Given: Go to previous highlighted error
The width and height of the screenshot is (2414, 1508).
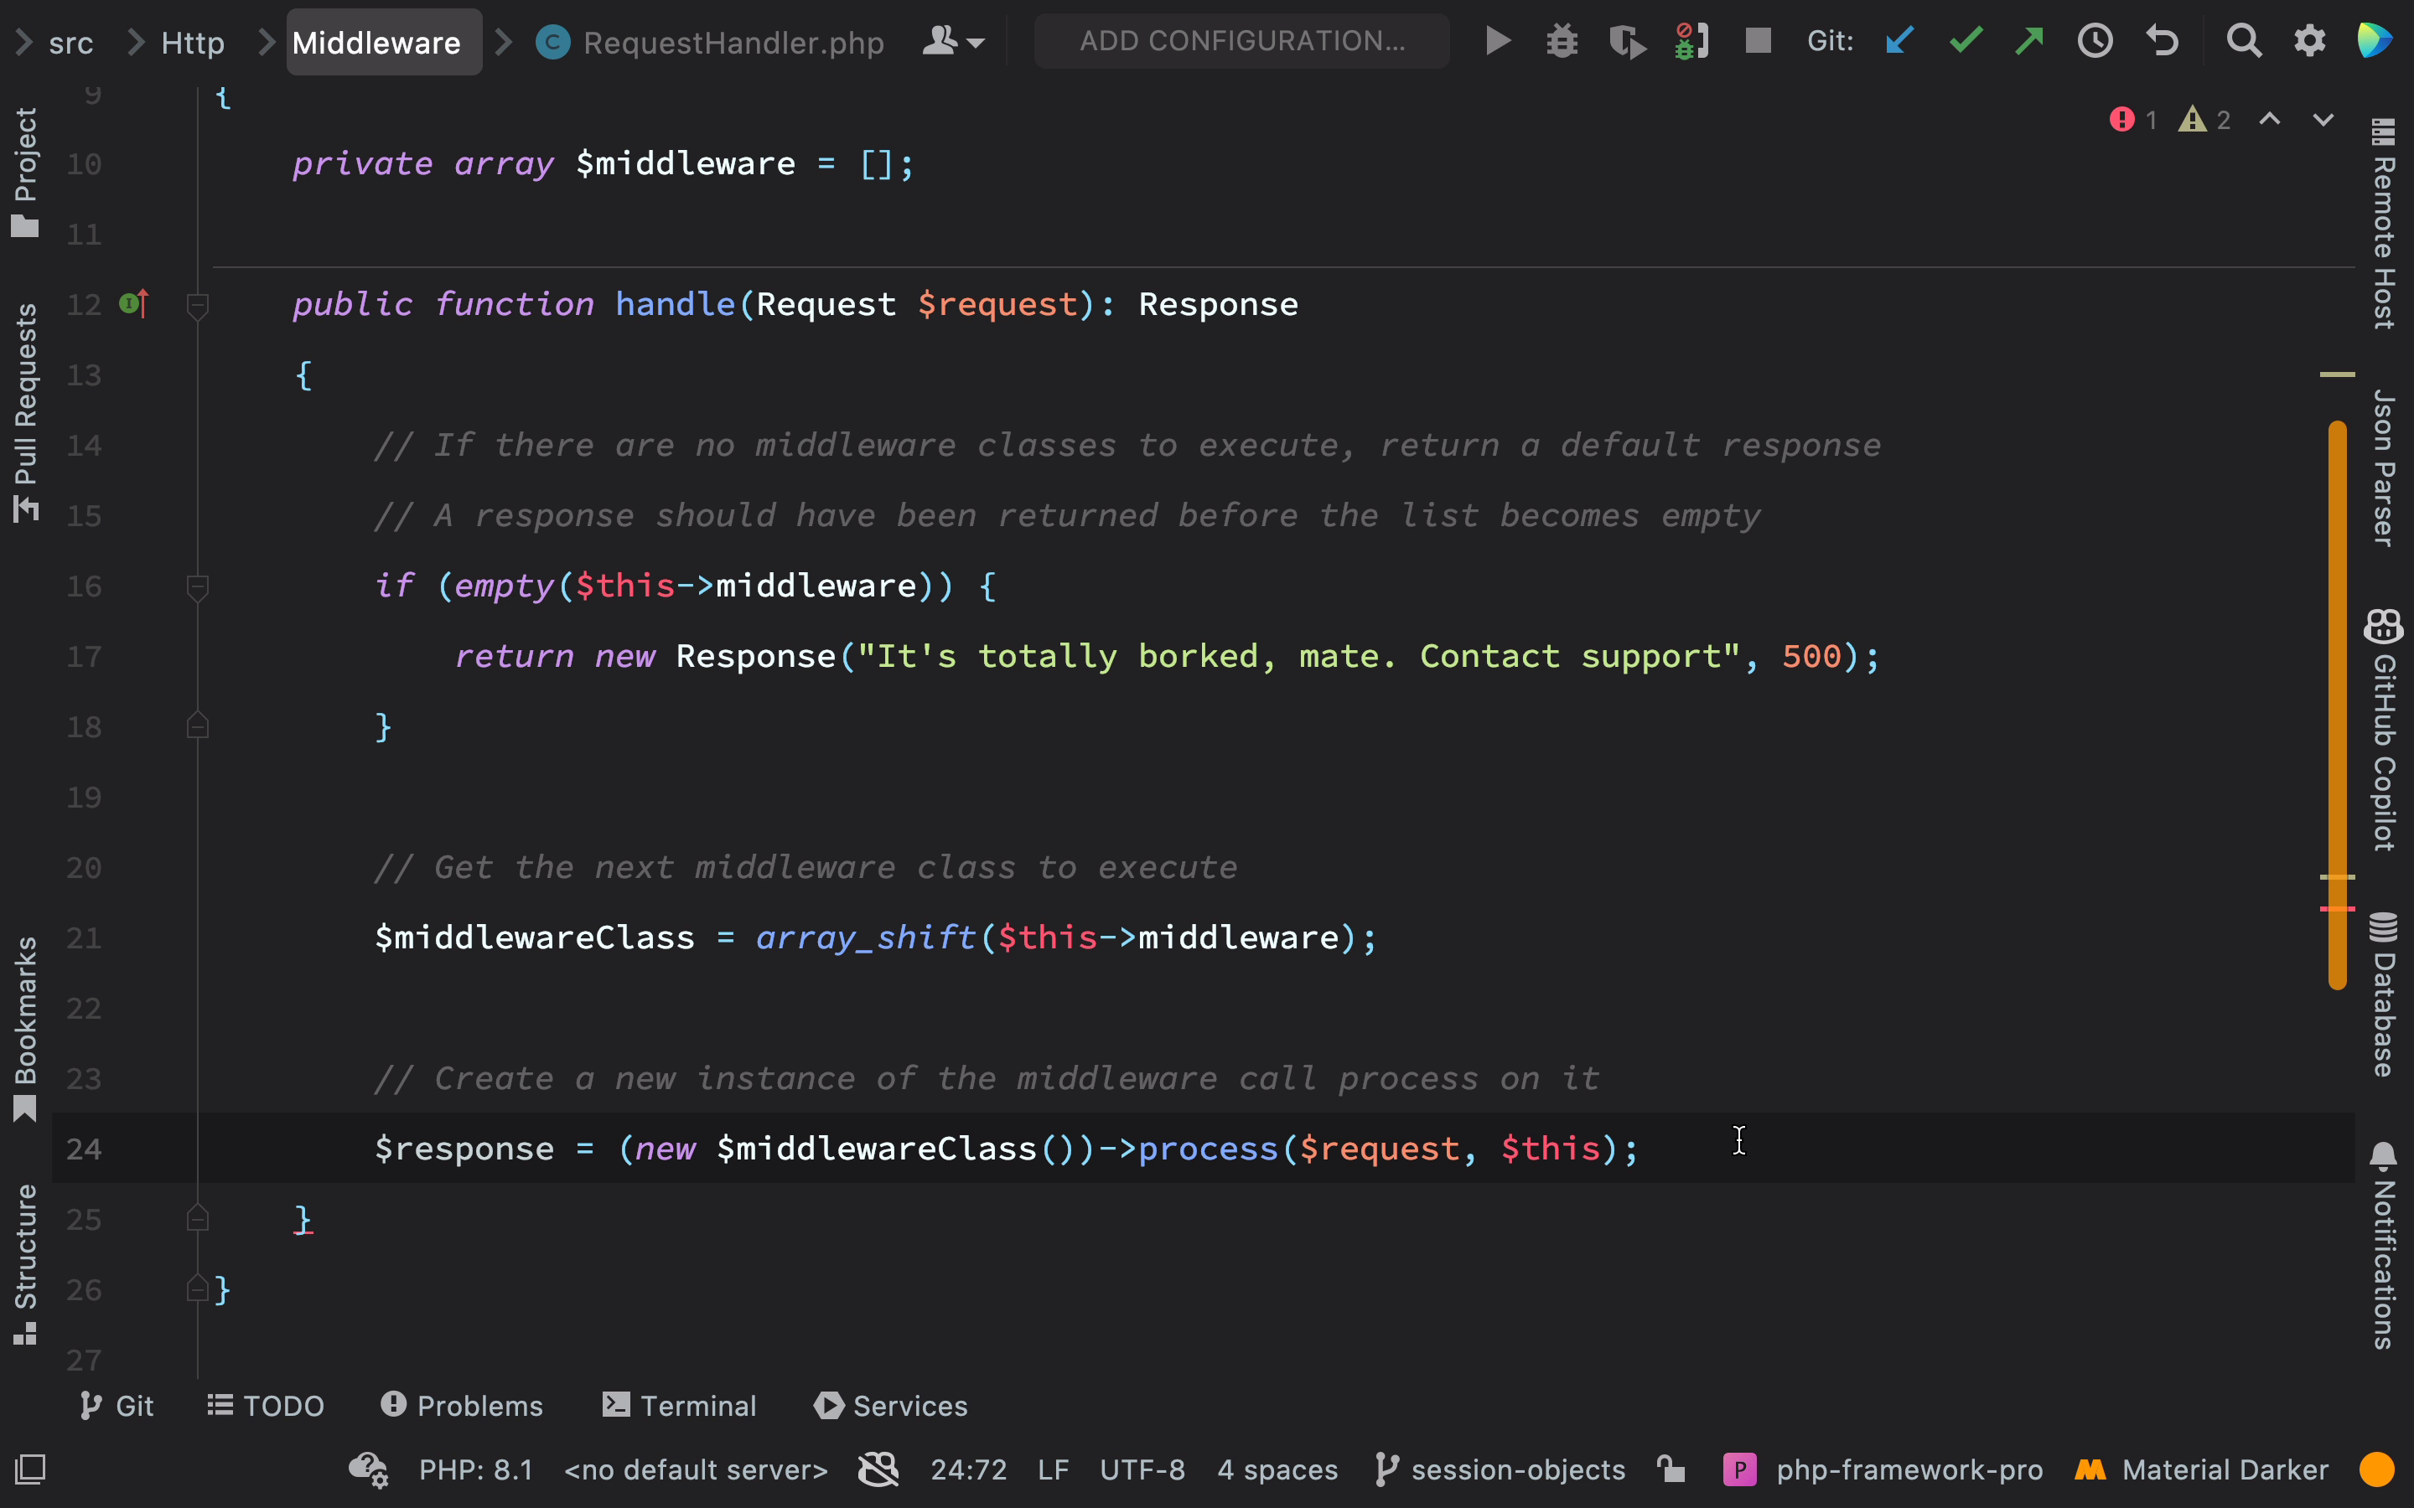Looking at the screenshot, I should 2269,120.
